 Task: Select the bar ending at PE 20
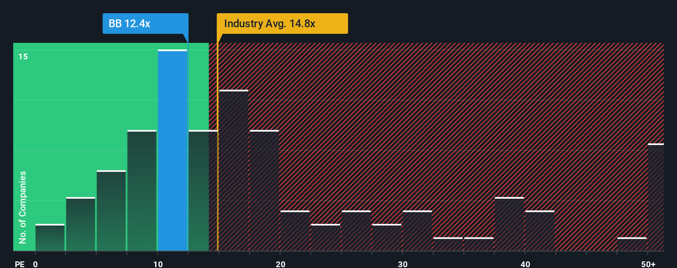[264, 190]
